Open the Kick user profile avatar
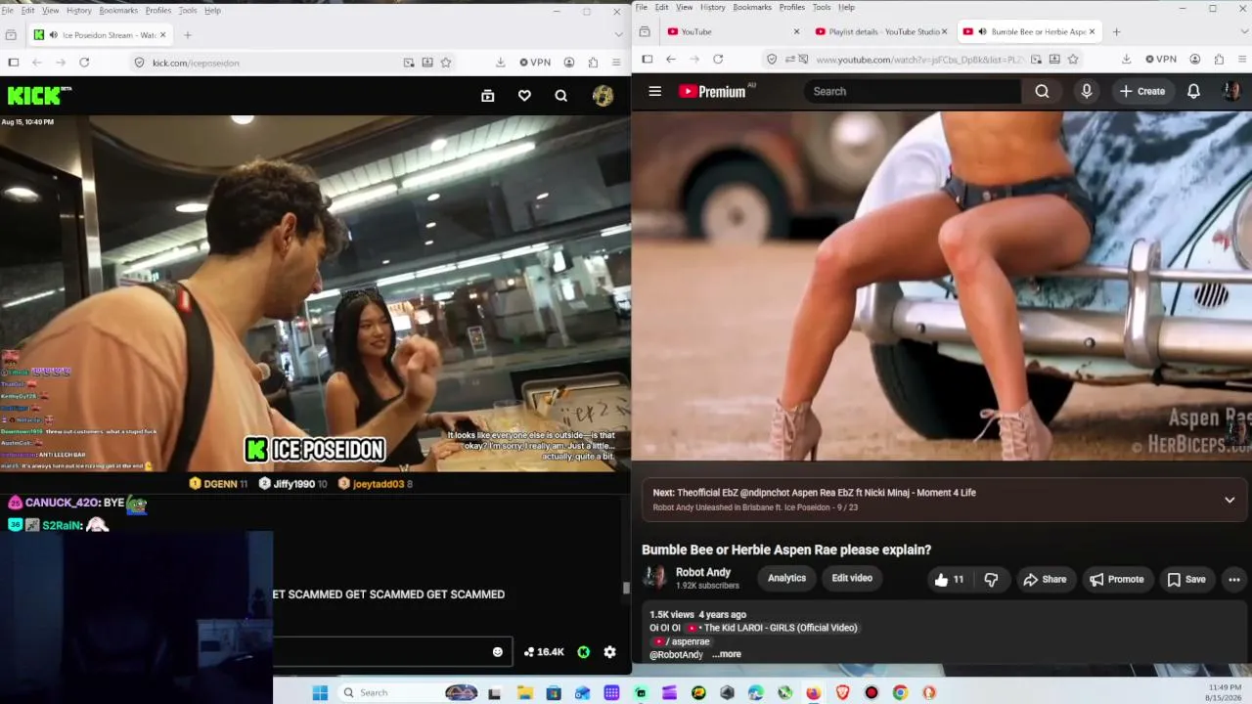Image resolution: width=1252 pixels, height=704 pixels. (603, 95)
